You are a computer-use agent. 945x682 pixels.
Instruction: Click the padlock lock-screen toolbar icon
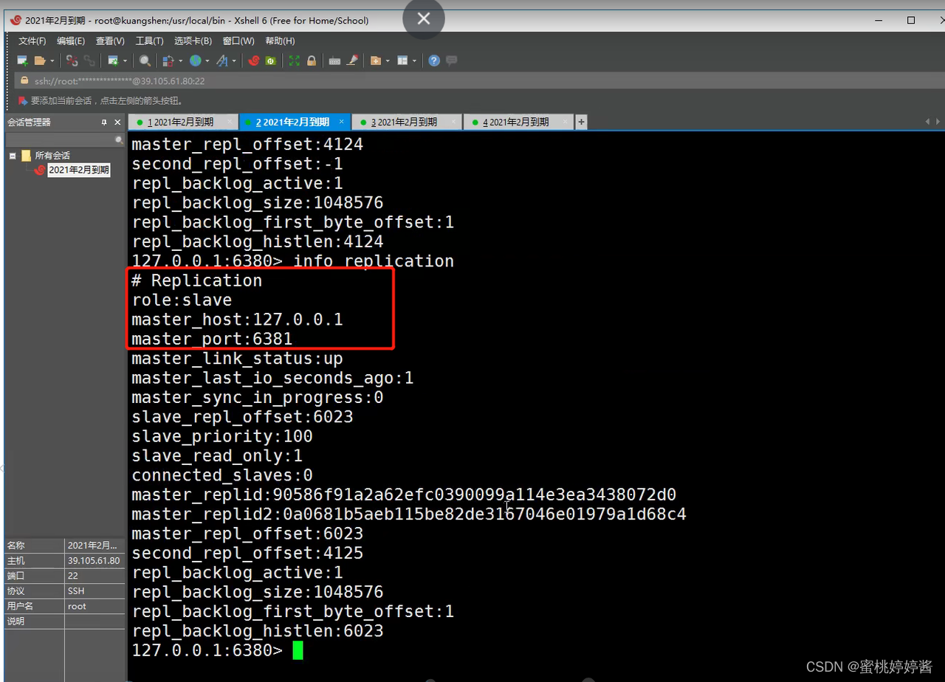(x=312, y=61)
